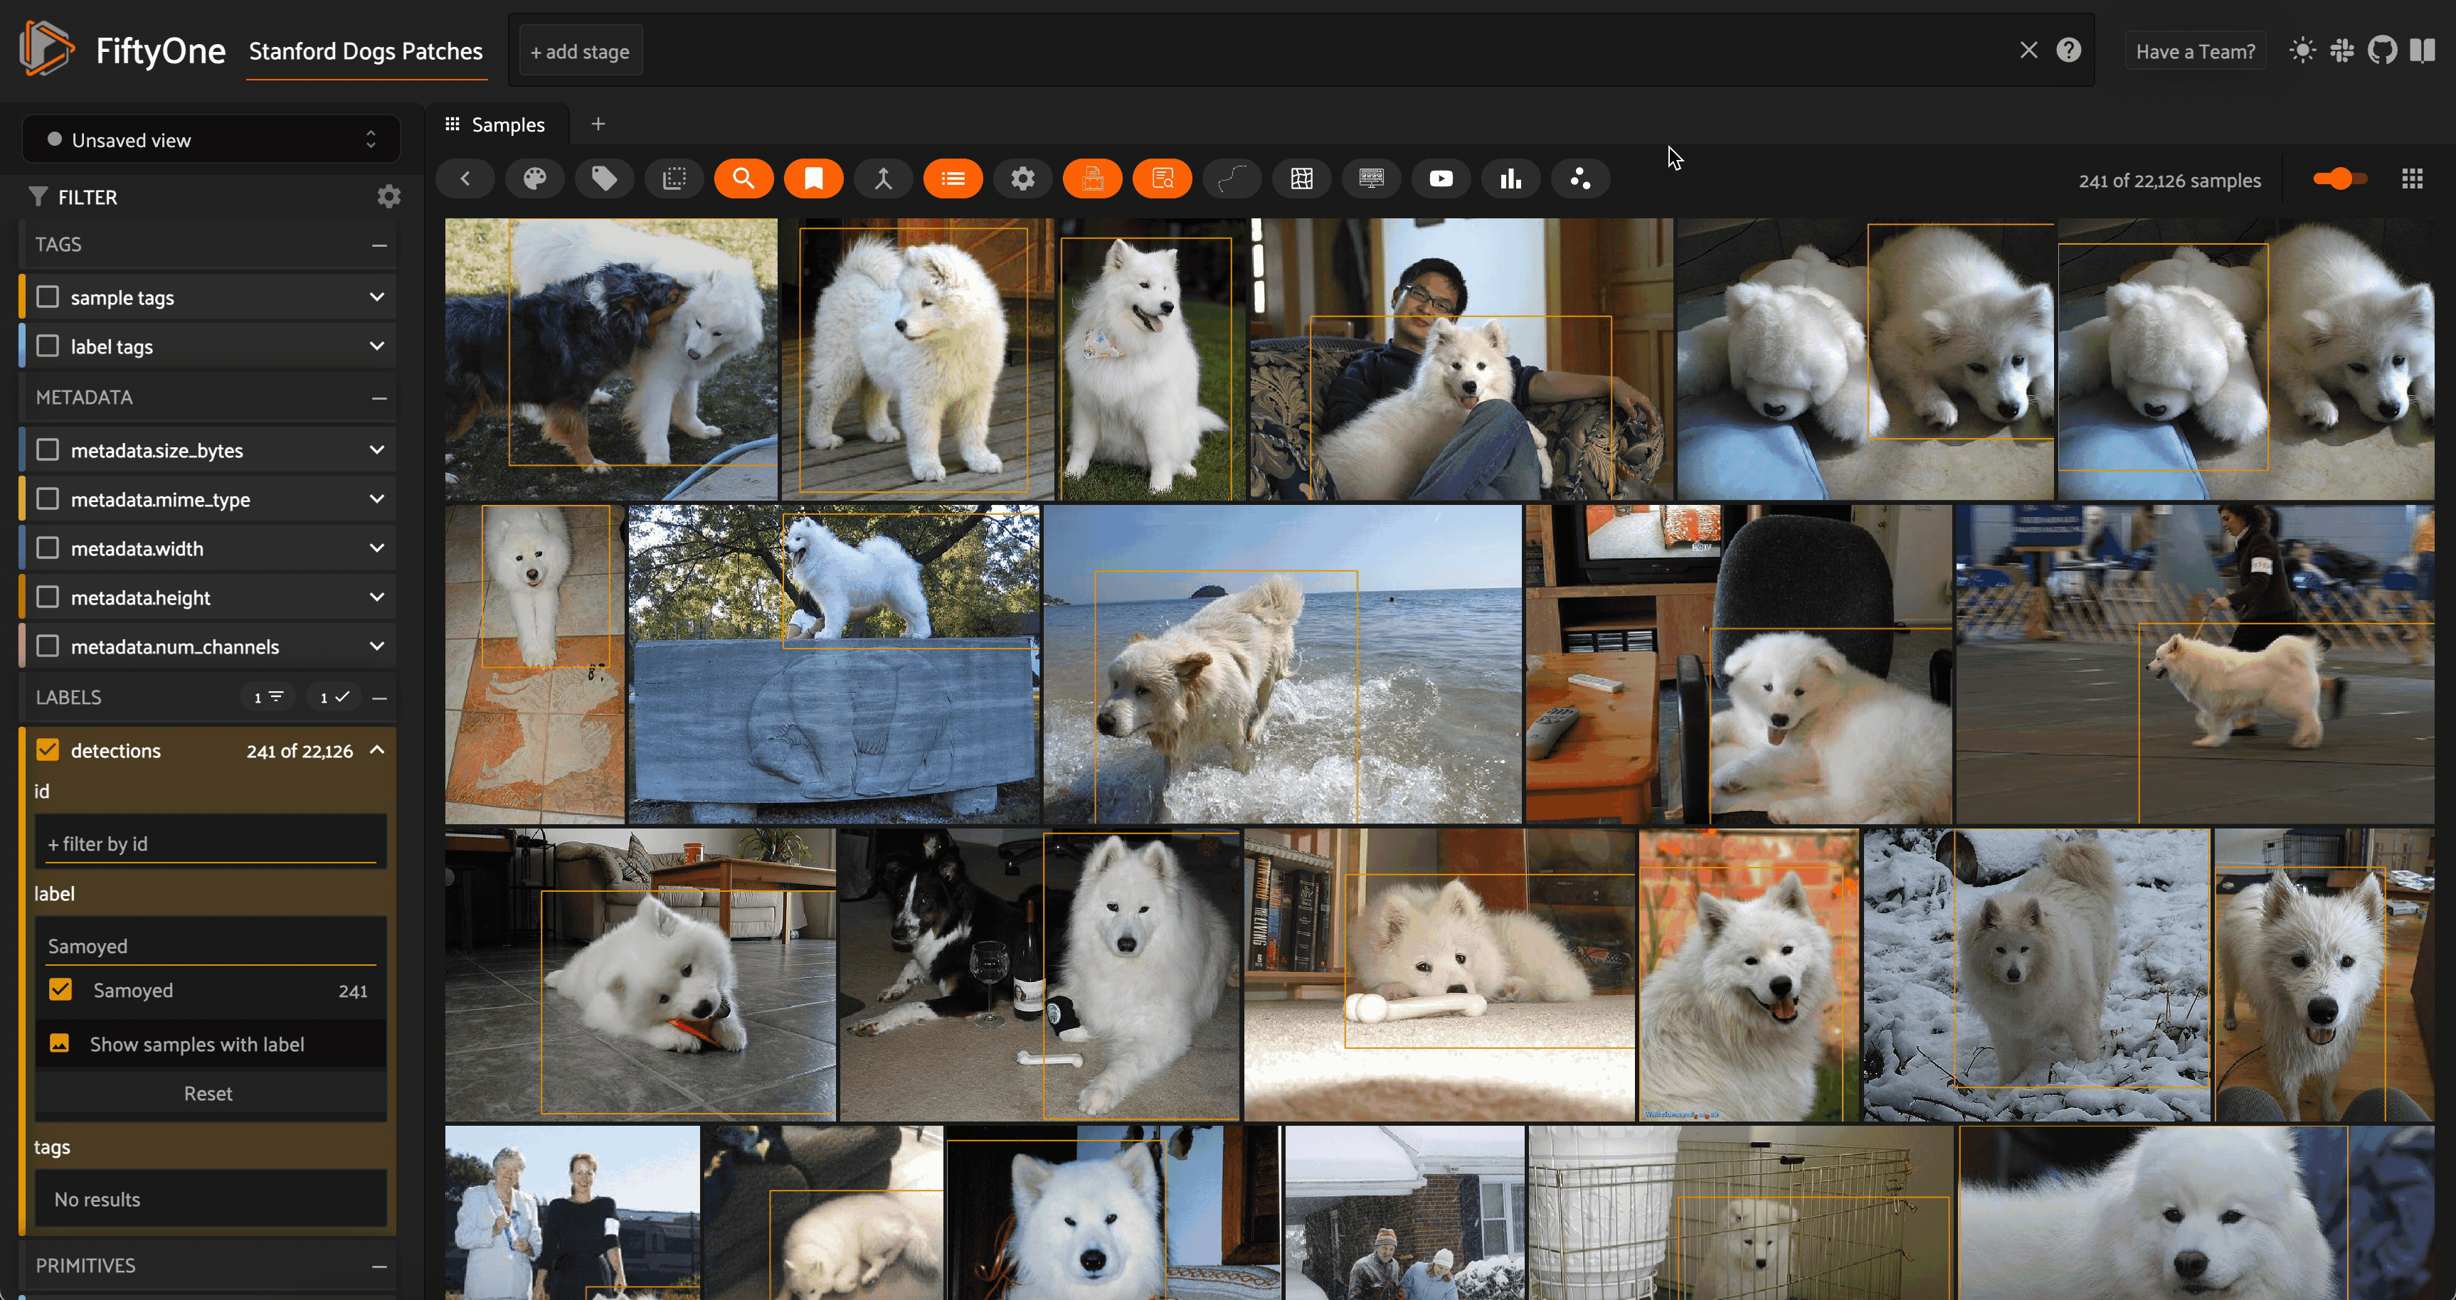The image size is (2456, 1300).
Task: Check the metadata.width checkbox
Action: [48, 548]
